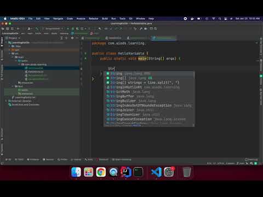Collapse the src folder

(9, 54)
